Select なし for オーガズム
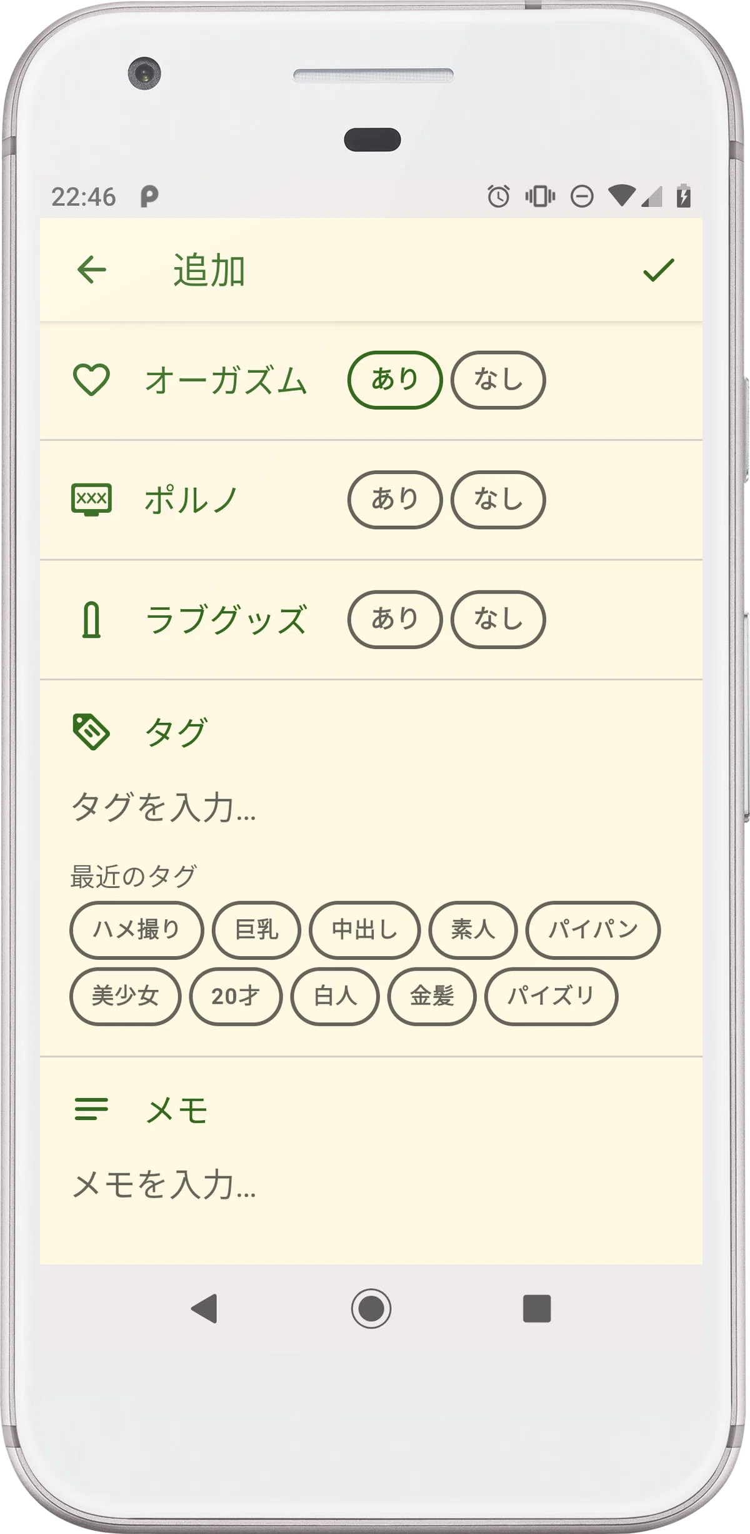This screenshot has width=750, height=1534. [498, 380]
